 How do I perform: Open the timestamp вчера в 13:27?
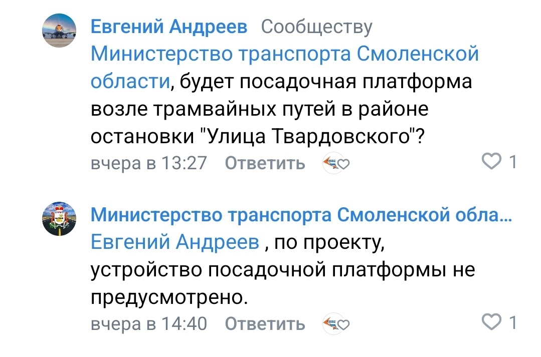[148, 163]
